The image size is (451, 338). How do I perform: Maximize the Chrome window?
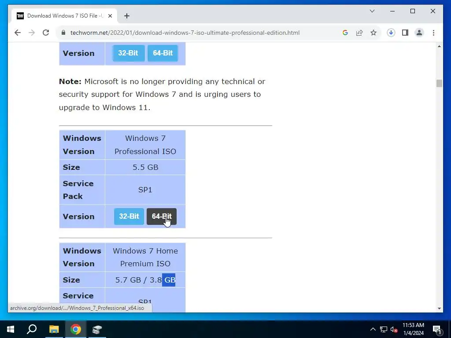pyautogui.click(x=412, y=11)
